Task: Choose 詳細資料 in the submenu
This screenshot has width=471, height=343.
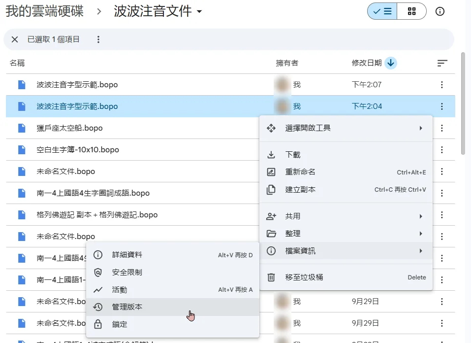Action: click(173, 255)
